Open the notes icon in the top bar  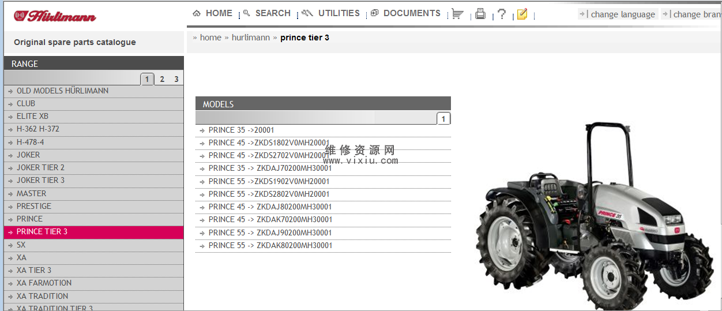point(522,14)
